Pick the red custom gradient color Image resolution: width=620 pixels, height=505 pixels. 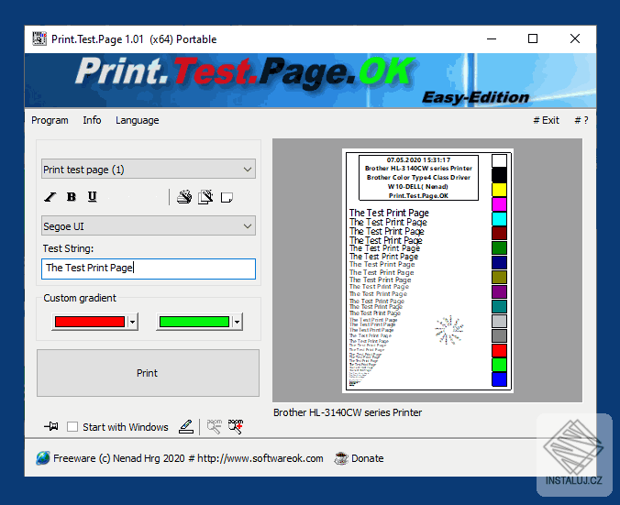pos(90,322)
